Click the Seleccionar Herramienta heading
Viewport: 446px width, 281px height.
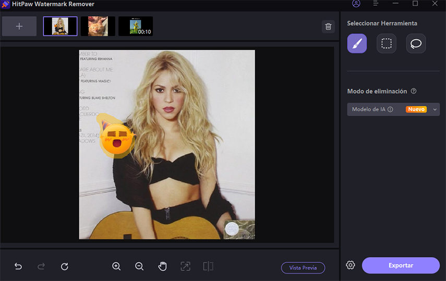click(x=382, y=23)
